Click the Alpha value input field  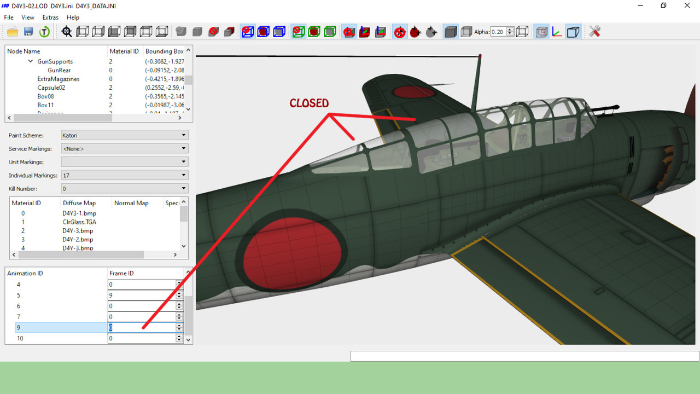[x=498, y=32]
